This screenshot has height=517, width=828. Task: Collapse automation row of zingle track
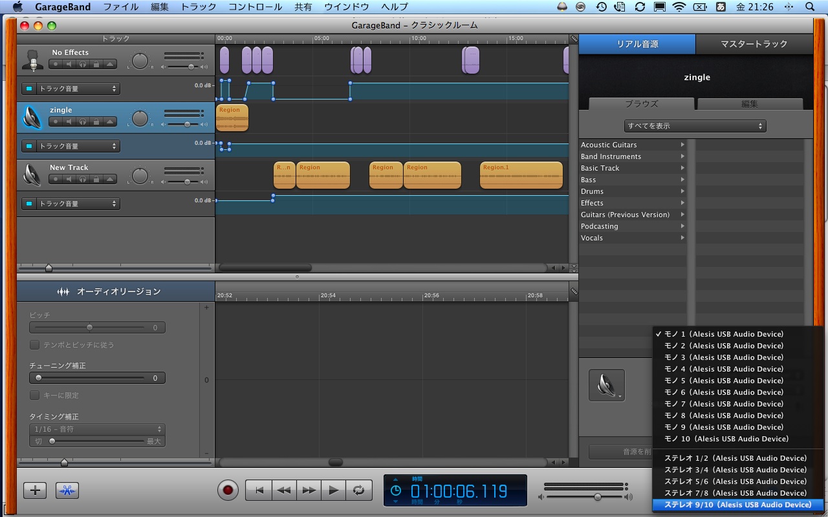[110, 121]
